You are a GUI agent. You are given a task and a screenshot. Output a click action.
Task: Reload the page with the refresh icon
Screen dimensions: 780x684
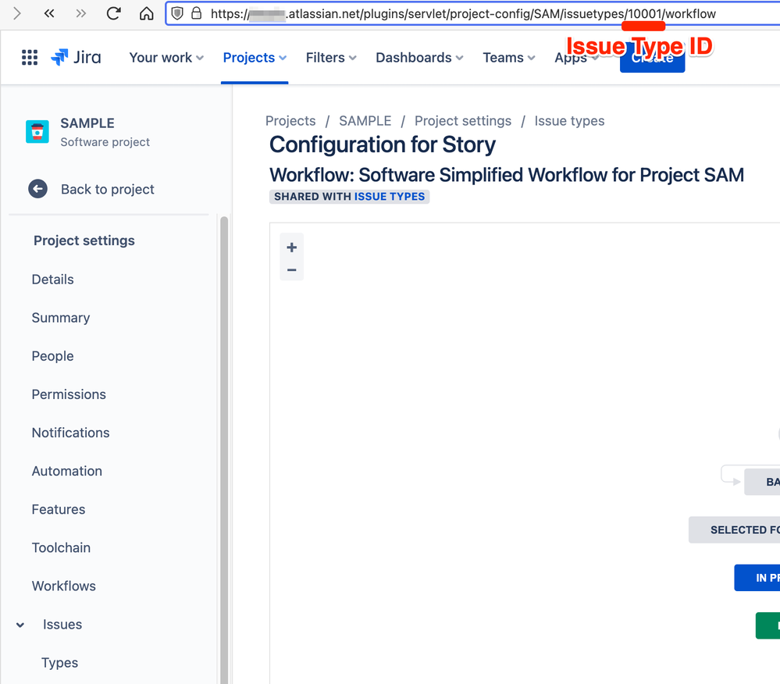coord(113,13)
